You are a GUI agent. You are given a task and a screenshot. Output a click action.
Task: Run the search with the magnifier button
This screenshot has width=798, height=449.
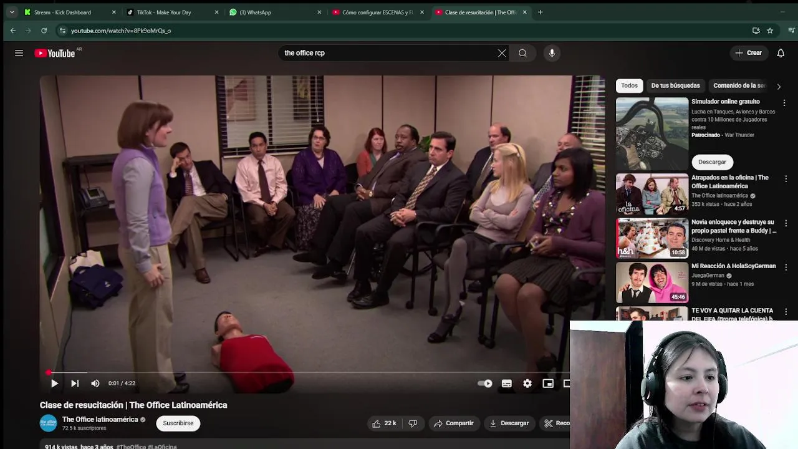click(x=522, y=53)
